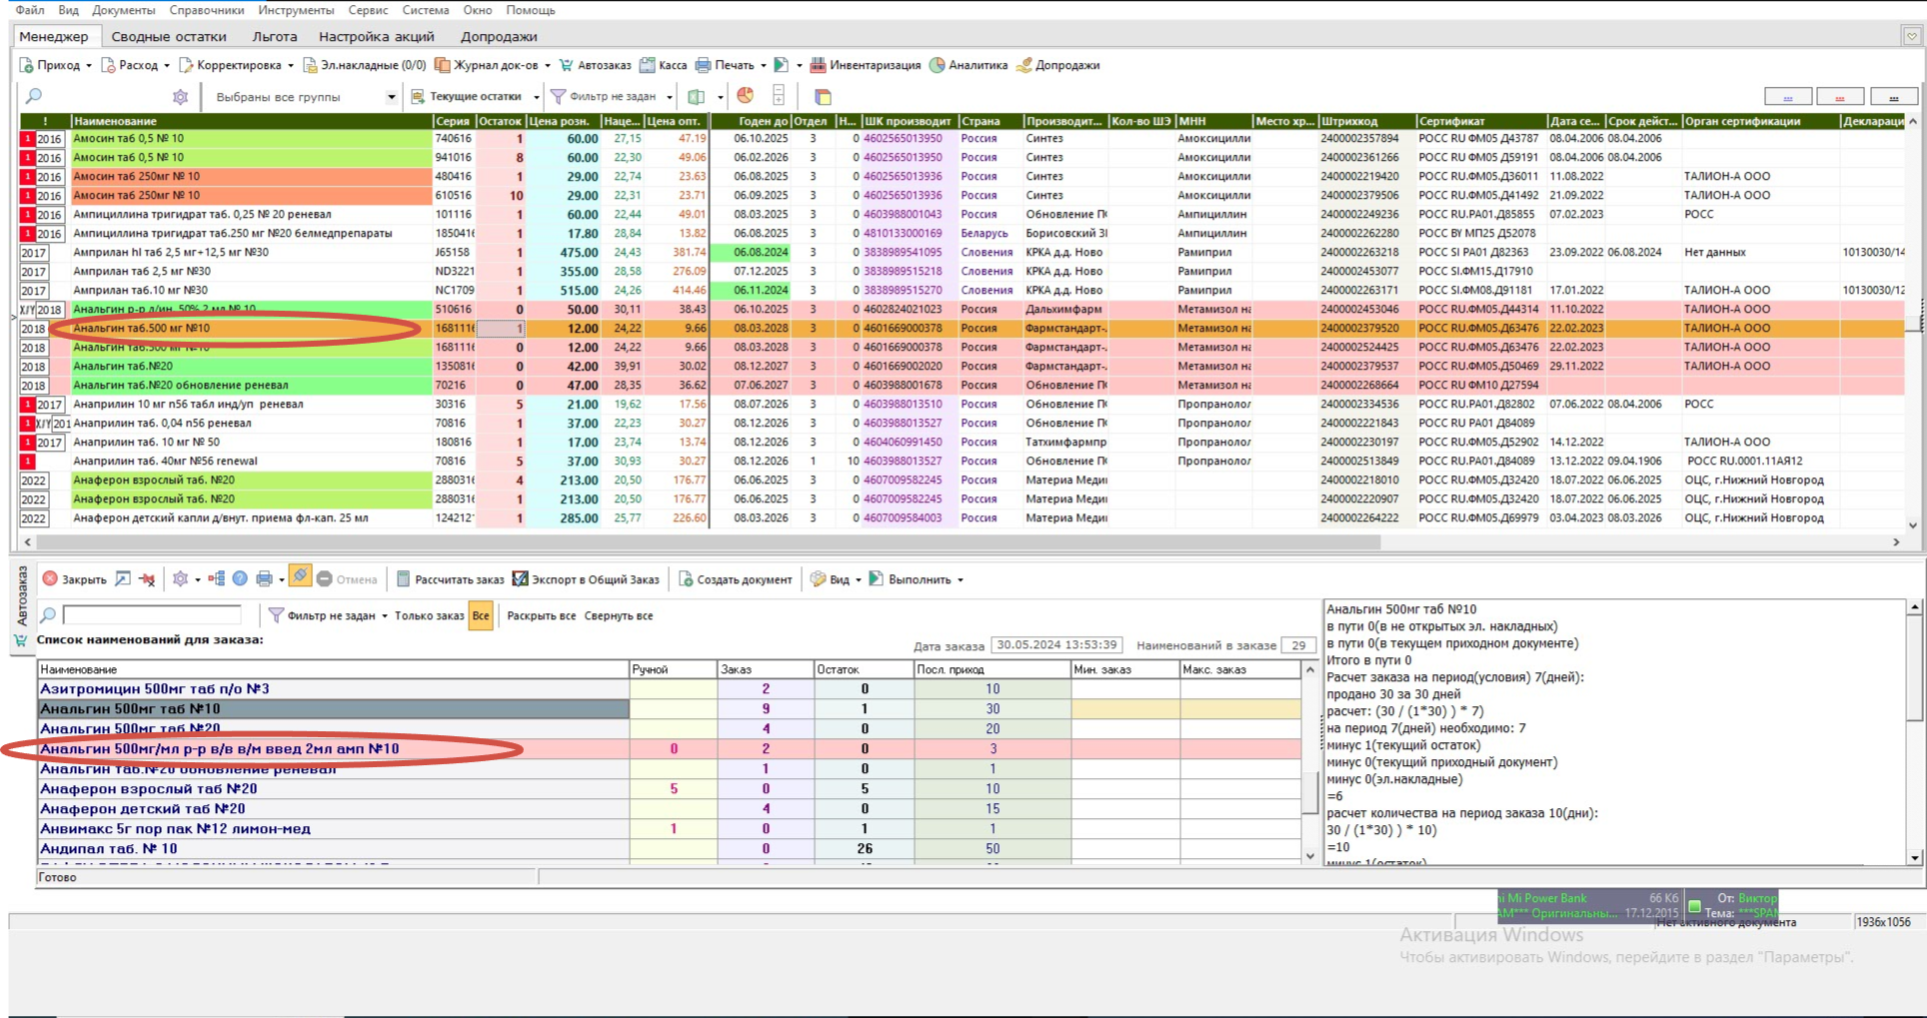The height and width of the screenshot is (1018, 1927).
Task: Click the top grid's horizontal scrollbar
Action: coord(700,541)
